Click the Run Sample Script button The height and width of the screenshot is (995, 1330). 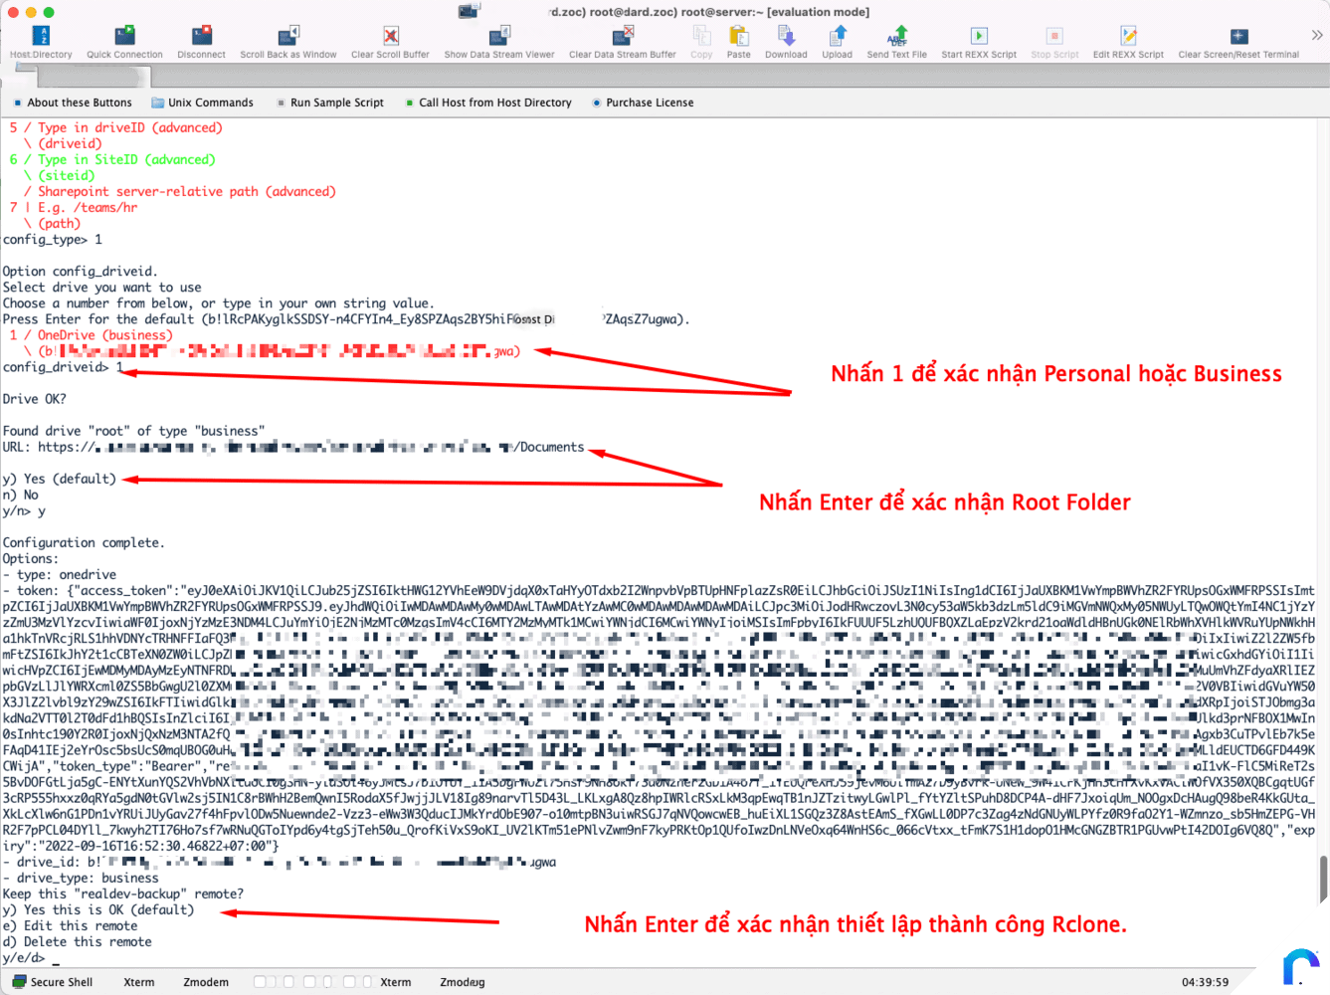330,102
